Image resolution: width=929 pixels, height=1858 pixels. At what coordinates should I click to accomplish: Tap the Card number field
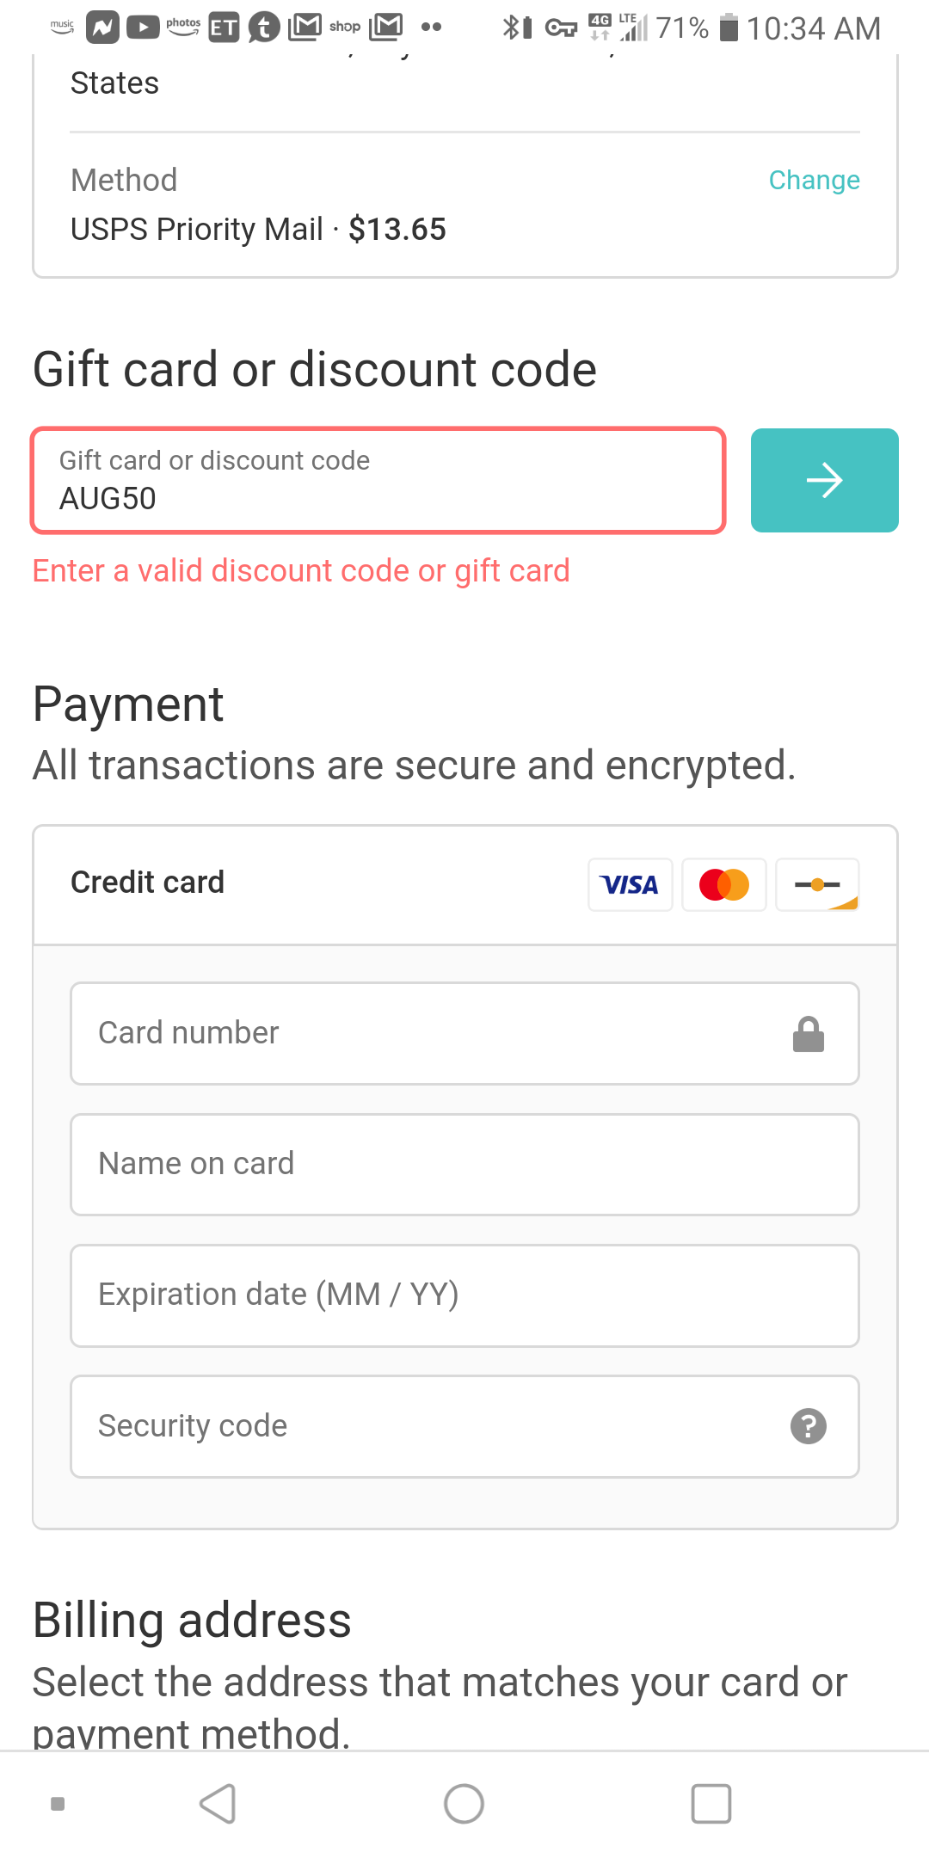pos(430,1033)
